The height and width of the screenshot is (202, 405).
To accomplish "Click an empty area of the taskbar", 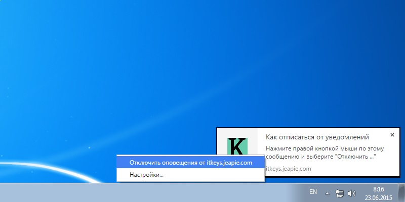I will point(152,192).
